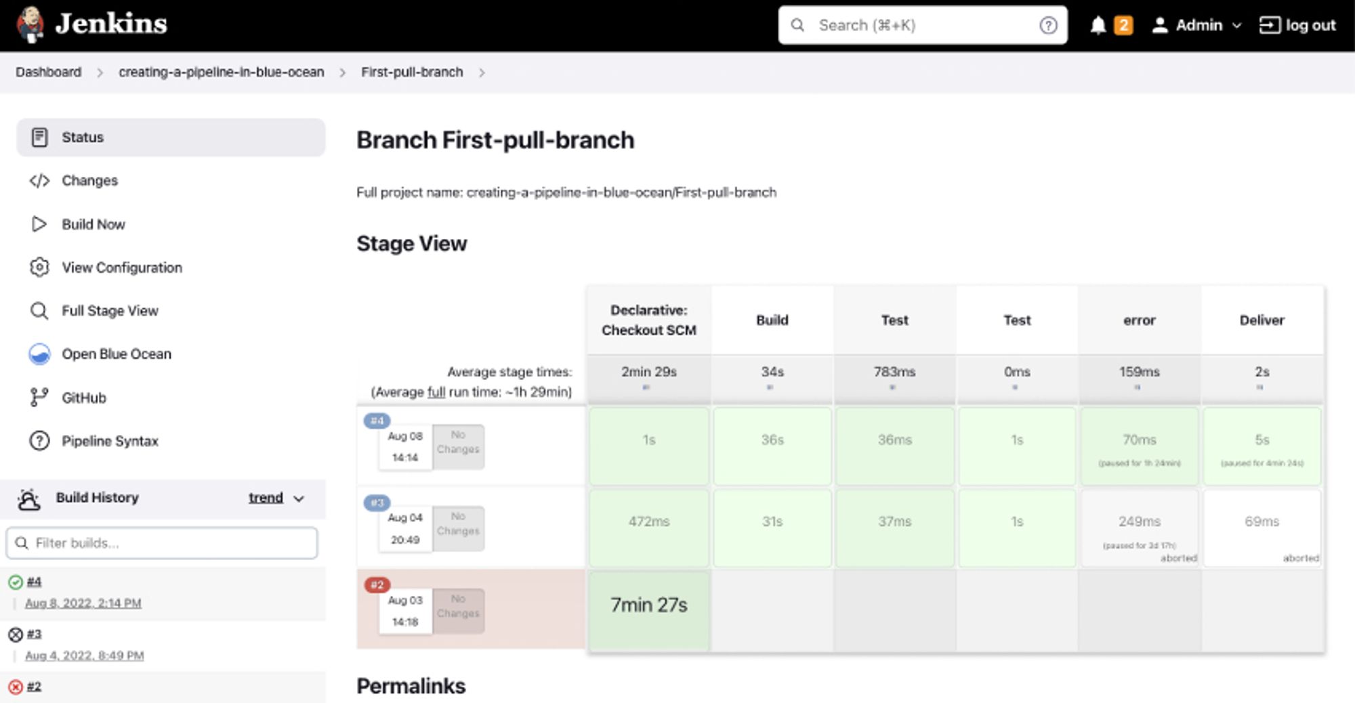Image resolution: width=1355 pixels, height=703 pixels.
Task: Open the creating-a-pipeline-in-blue-ocean breadcrumb chevron
Action: pyautogui.click(x=343, y=72)
